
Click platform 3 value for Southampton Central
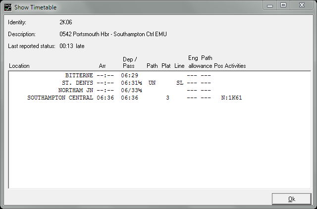pyautogui.click(x=167, y=98)
